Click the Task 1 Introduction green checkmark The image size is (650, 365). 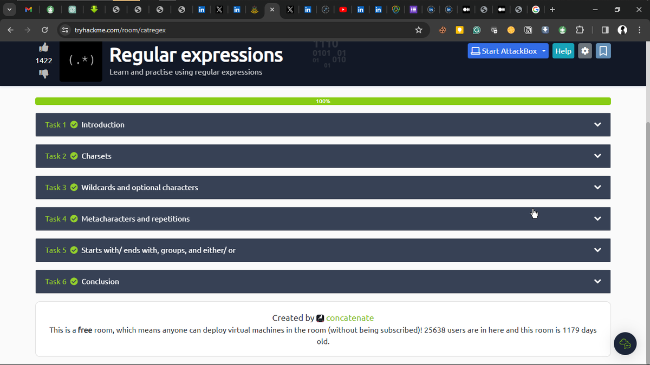click(74, 124)
